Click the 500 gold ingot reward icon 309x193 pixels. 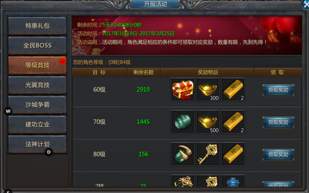(x=208, y=122)
